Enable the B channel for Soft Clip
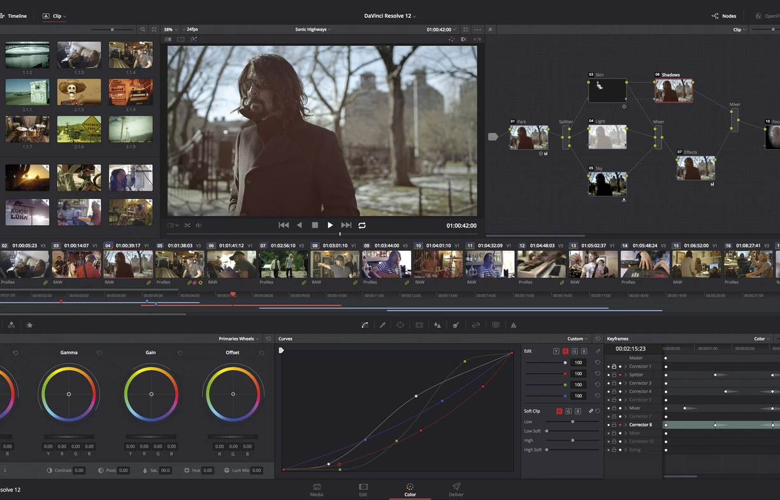The width and height of the screenshot is (780, 500). click(x=579, y=411)
